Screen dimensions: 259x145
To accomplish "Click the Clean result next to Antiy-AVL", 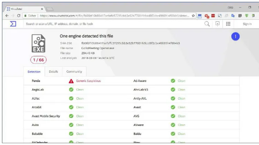I will pyautogui.click(x=182, y=99).
